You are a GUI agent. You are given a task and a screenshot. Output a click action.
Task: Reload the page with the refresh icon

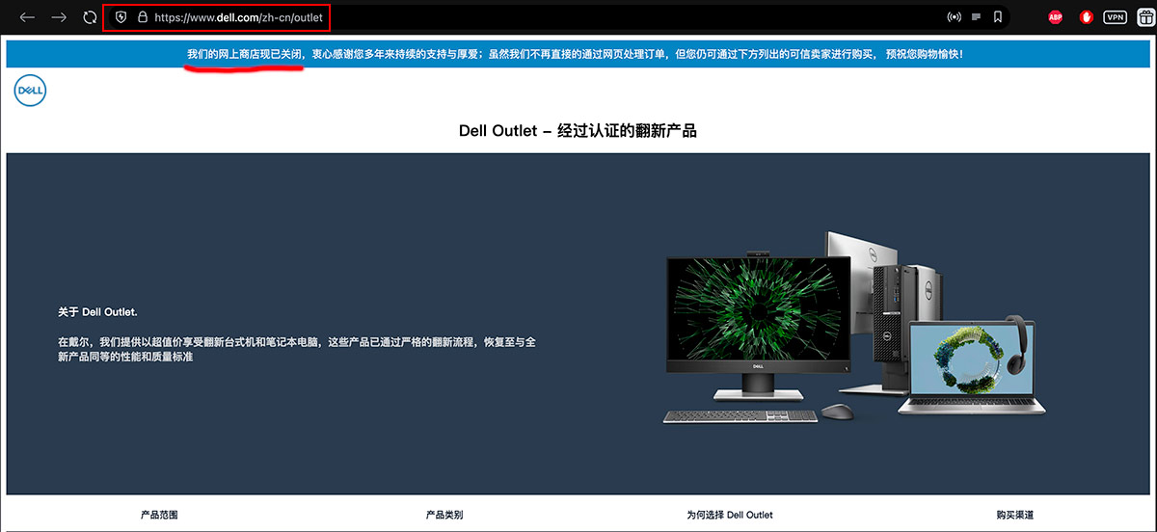(90, 17)
